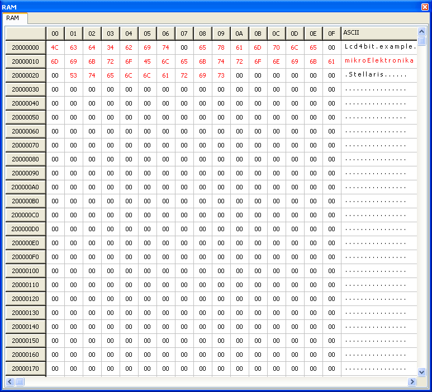Click the 0C column header

(x=276, y=34)
